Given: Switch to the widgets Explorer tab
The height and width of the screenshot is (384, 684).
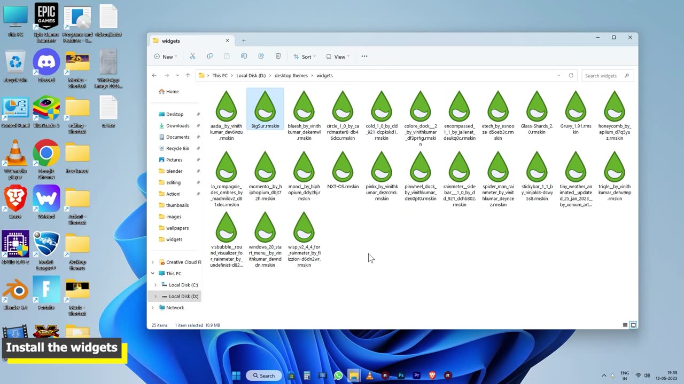Looking at the screenshot, I should pyautogui.click(x=191, y=41).
